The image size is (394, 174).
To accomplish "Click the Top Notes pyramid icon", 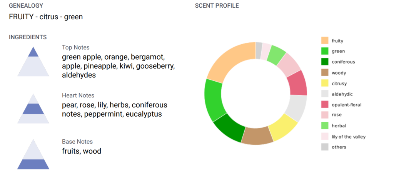I will click(x=33, y=62).
